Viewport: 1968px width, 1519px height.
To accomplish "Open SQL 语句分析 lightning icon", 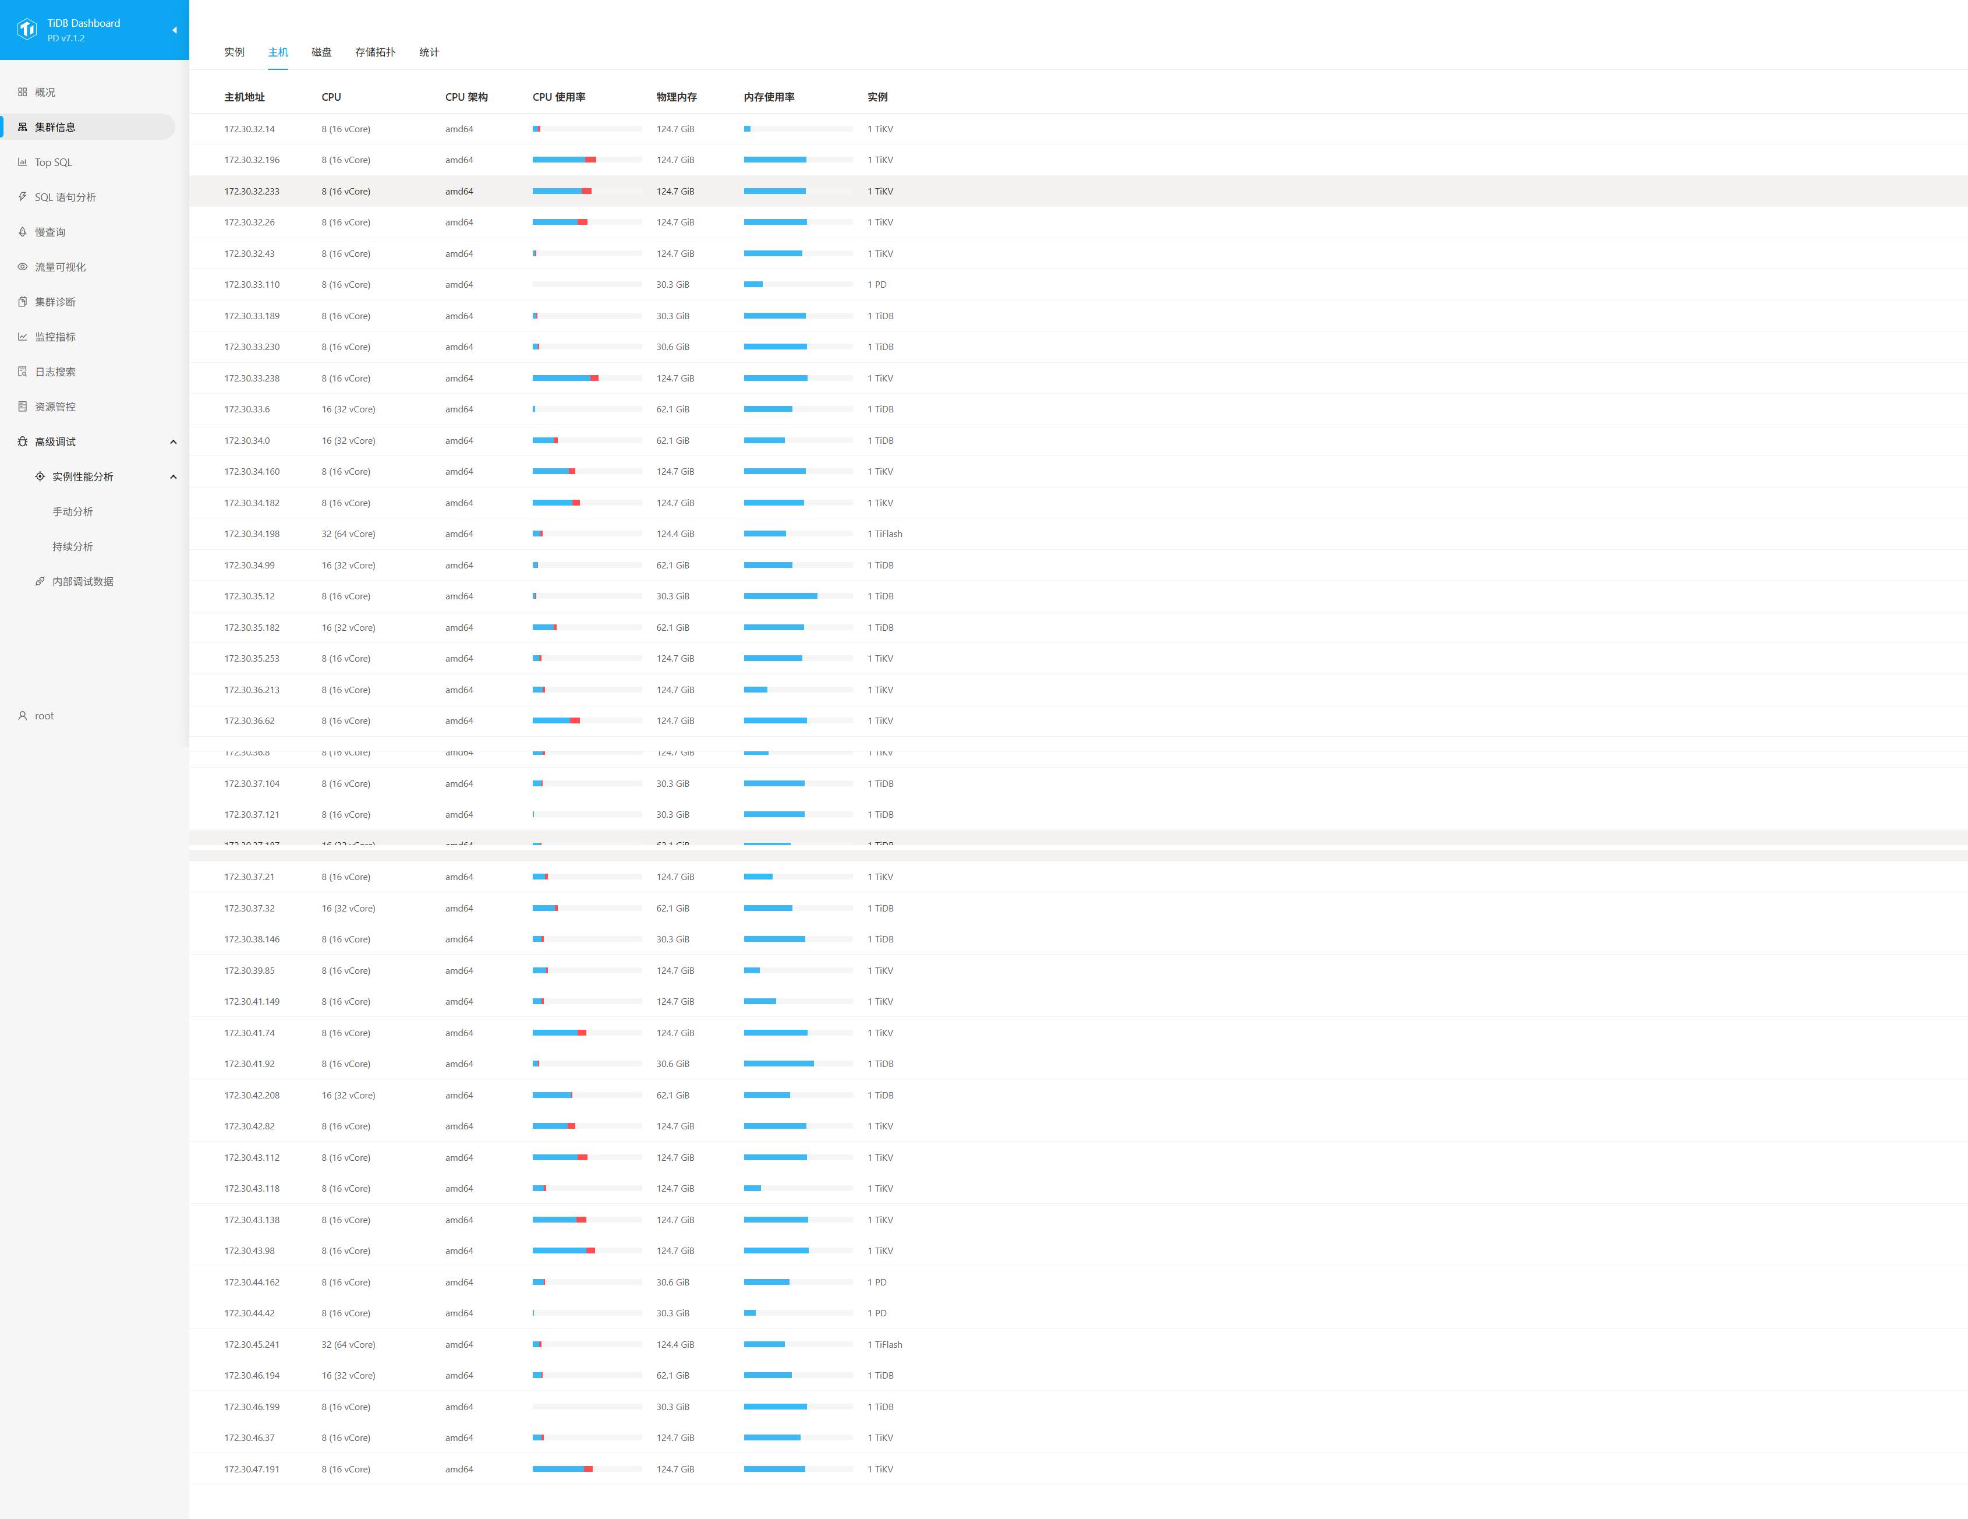I will [x=23, y=196].
